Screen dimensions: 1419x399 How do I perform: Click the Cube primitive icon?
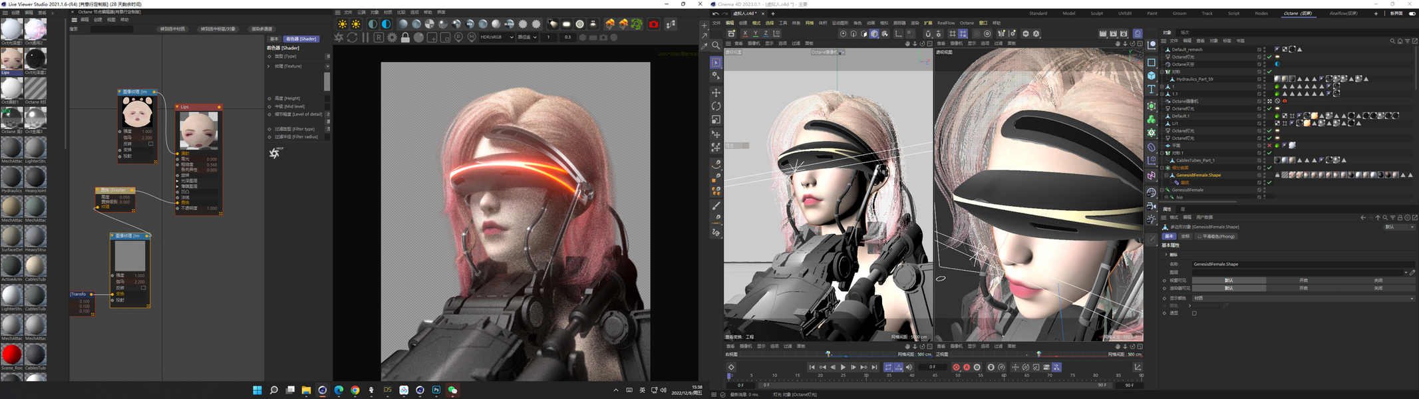coord(1152,76)
